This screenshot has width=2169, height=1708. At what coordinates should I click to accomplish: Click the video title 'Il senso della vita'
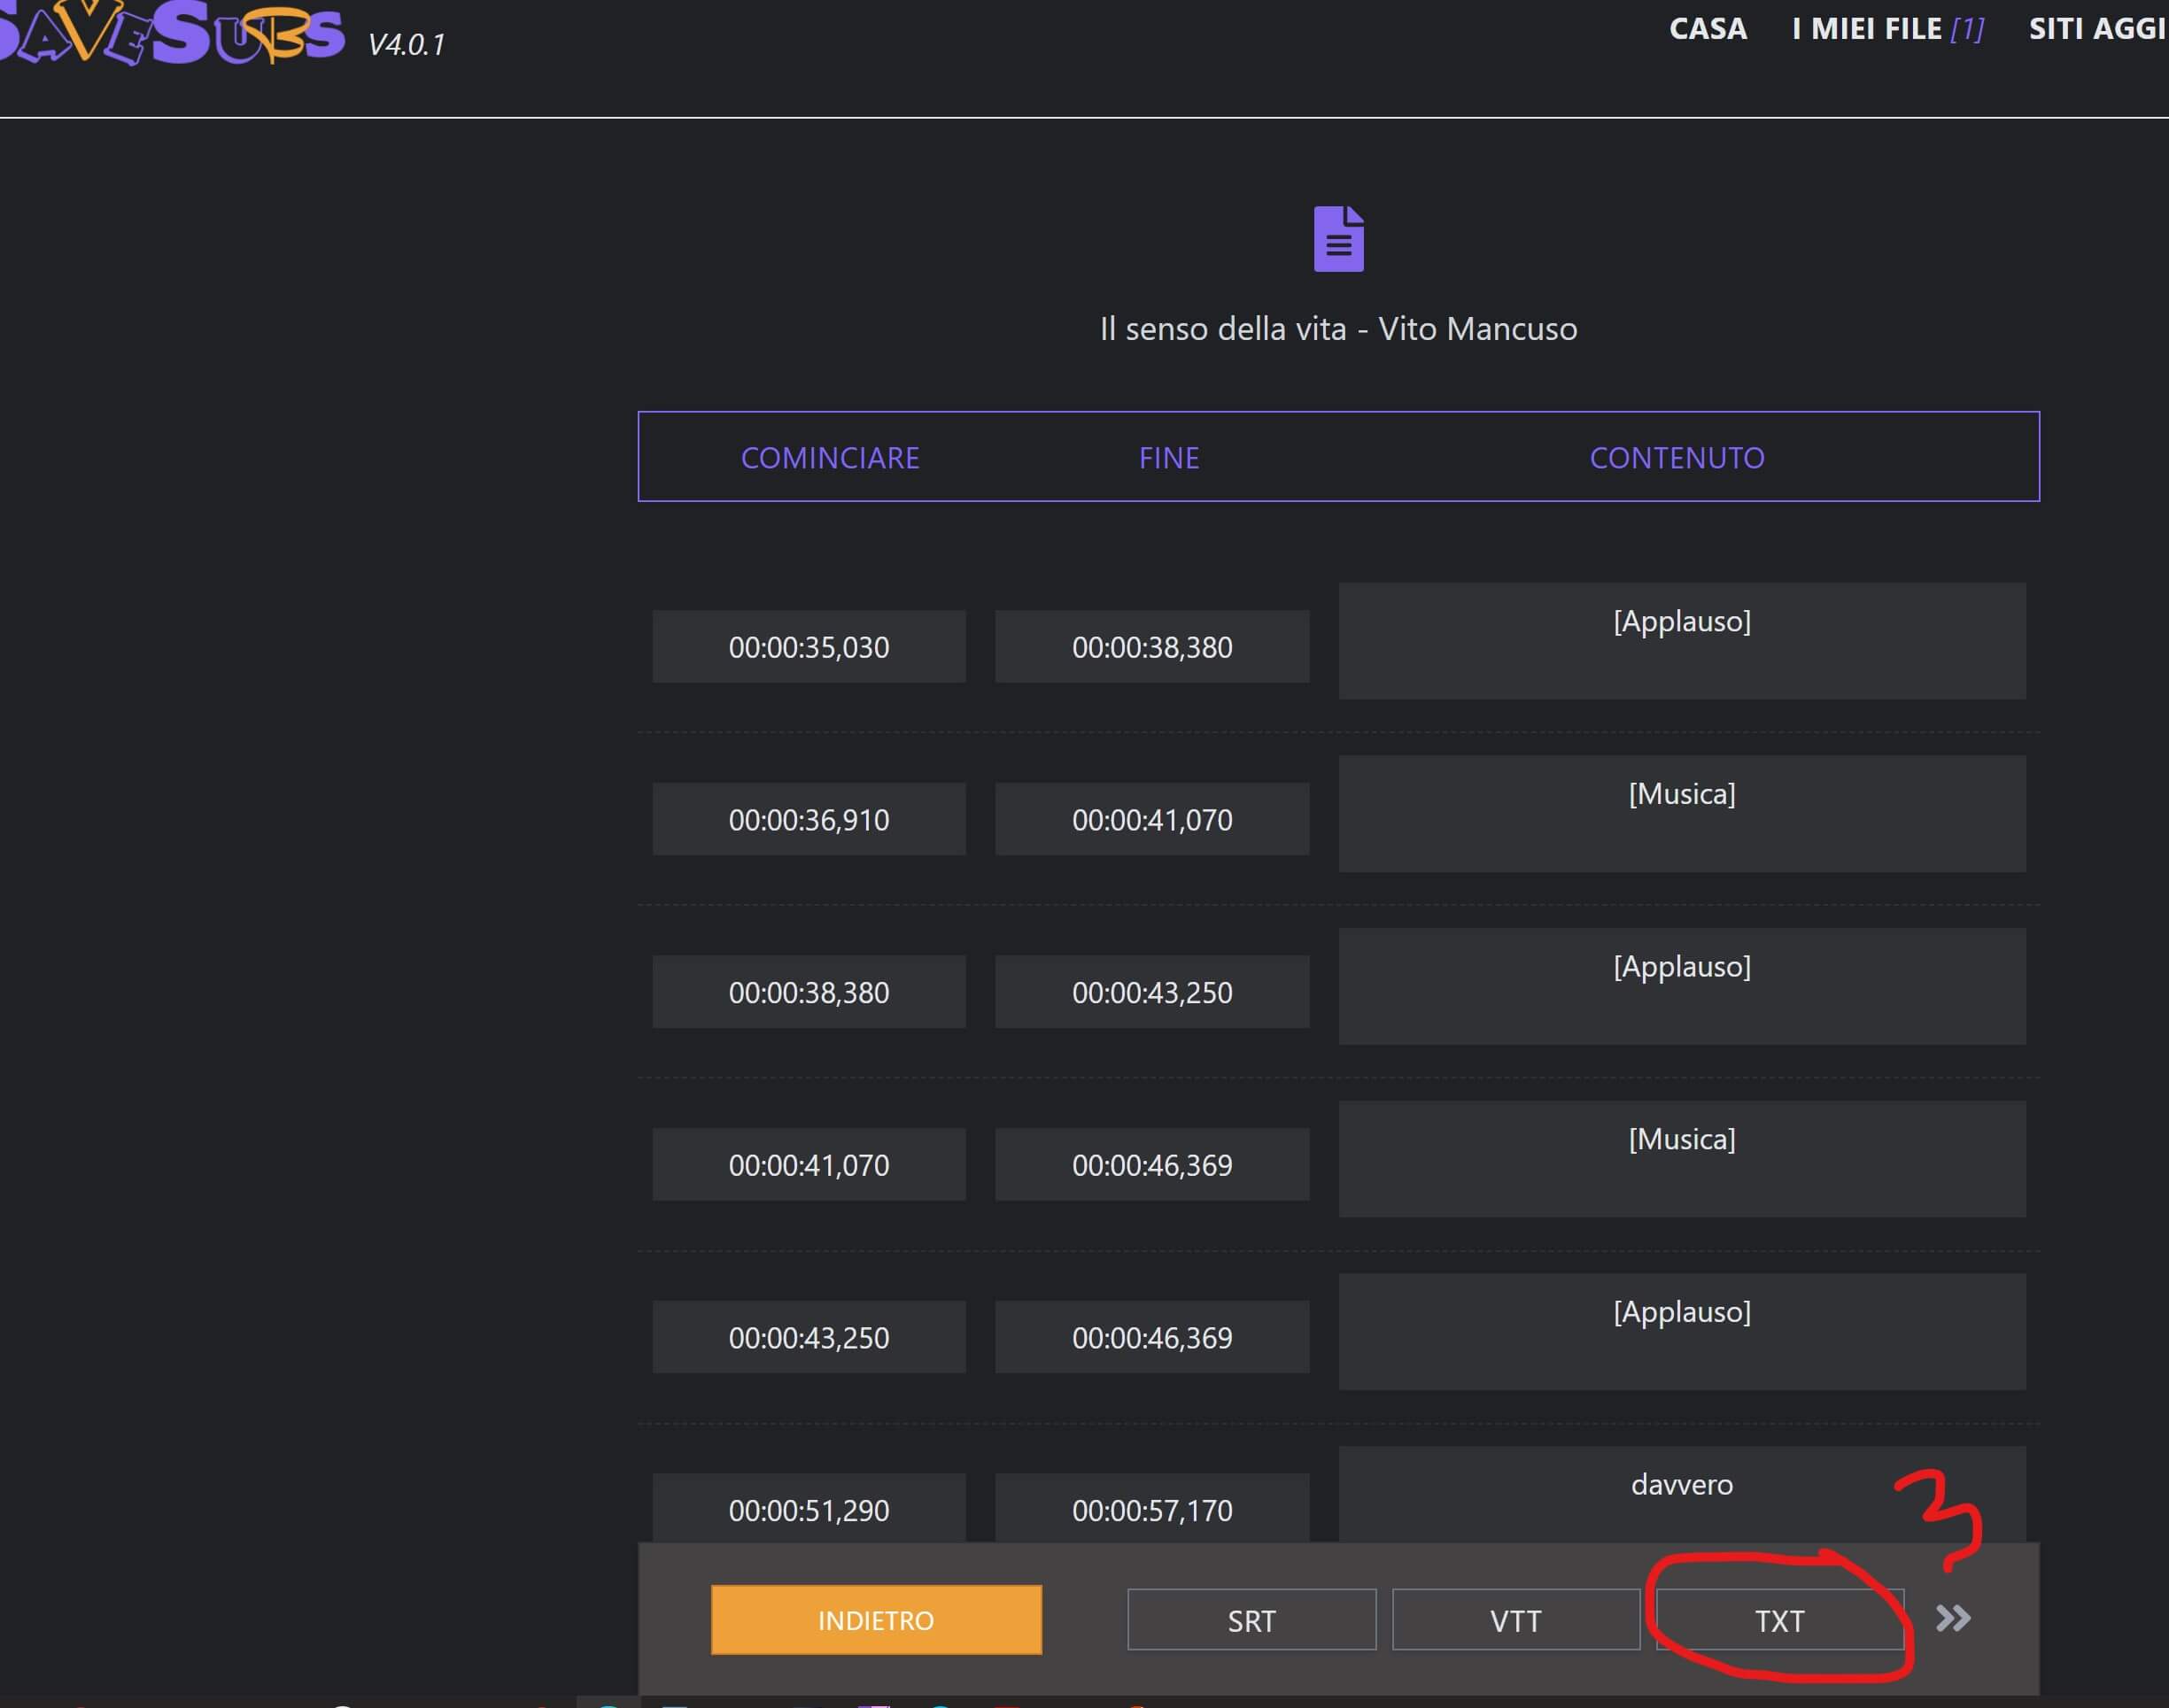coord(1338,329)
